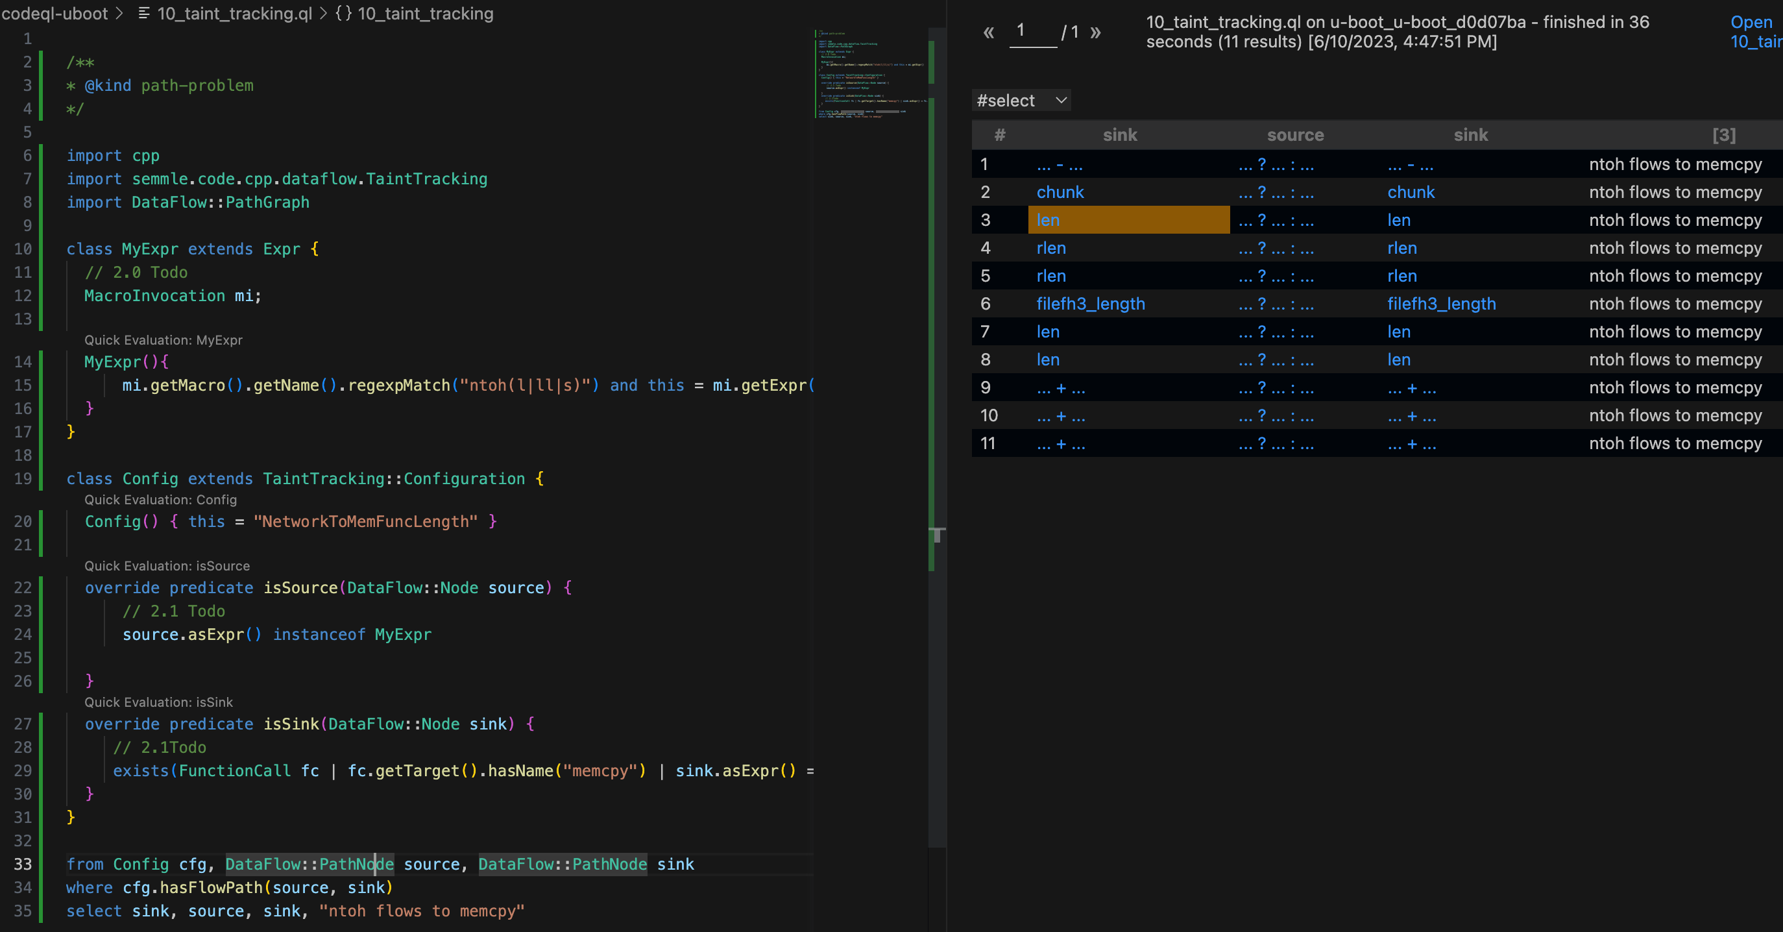Open the #select result set dropdown

click(1022, 101)
